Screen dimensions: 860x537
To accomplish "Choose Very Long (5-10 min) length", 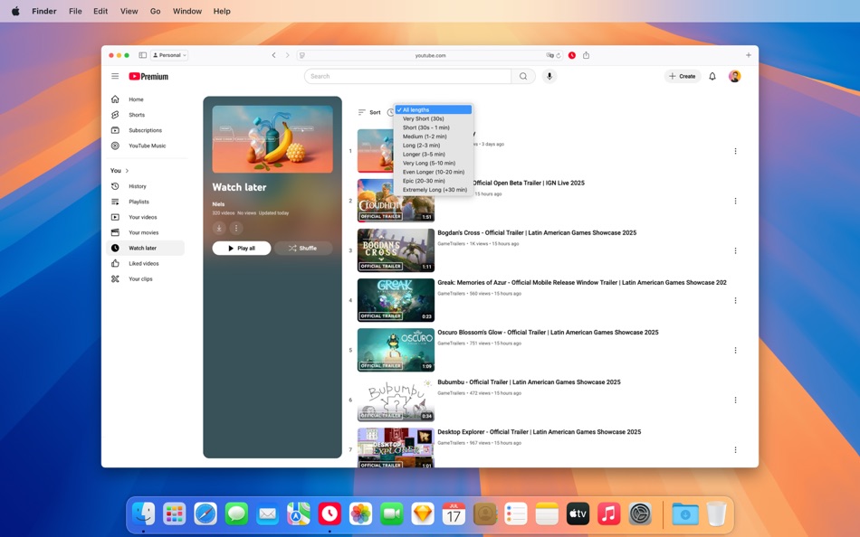I will [434, 163].
